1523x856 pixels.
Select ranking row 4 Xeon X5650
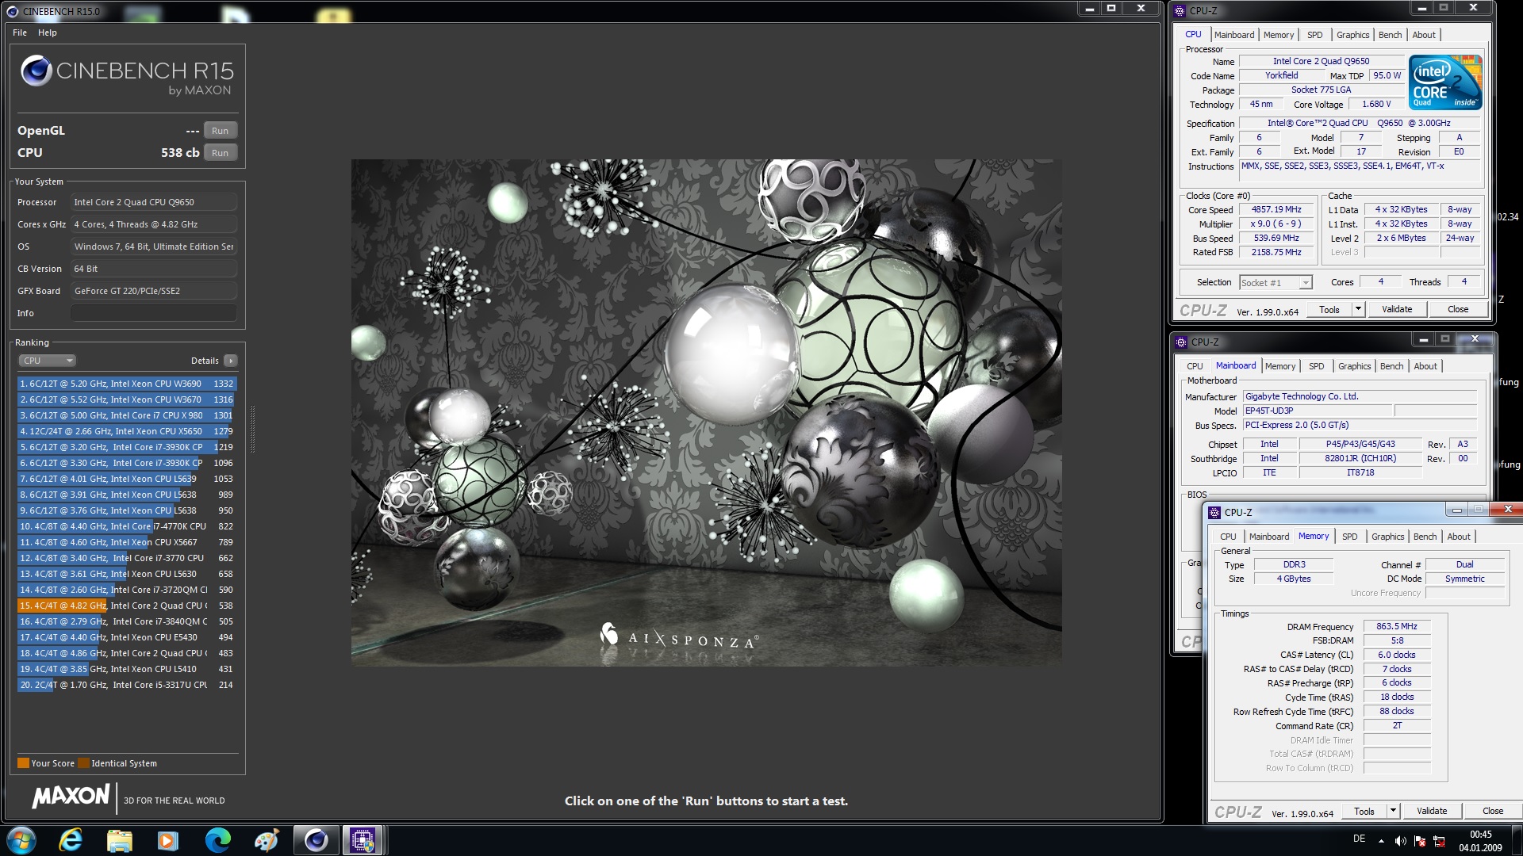[127, 431]
